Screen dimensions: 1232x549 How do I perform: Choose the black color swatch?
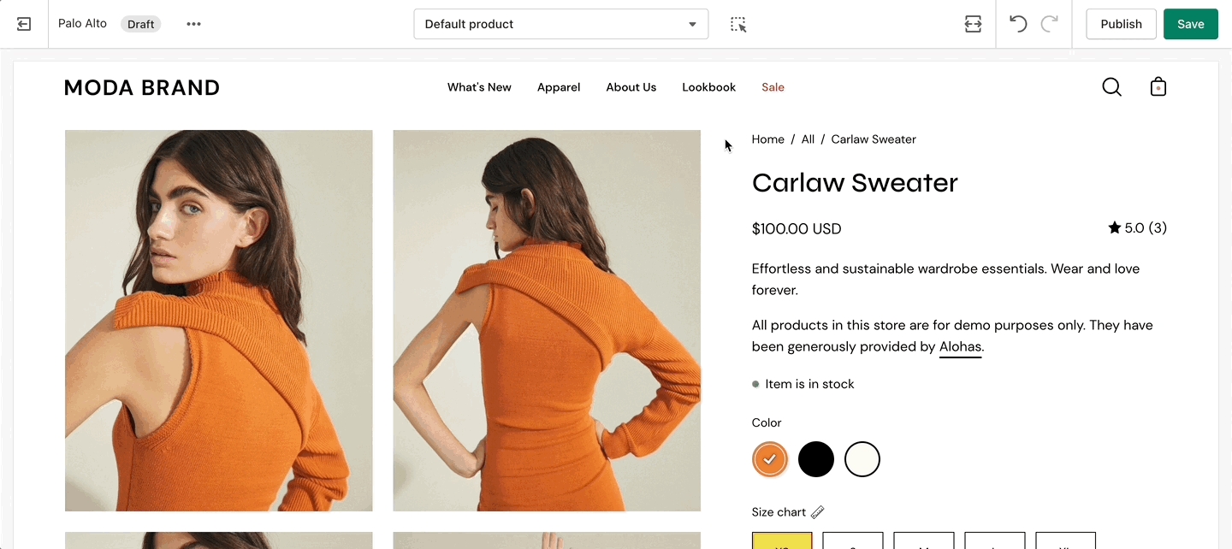(816, 459)
